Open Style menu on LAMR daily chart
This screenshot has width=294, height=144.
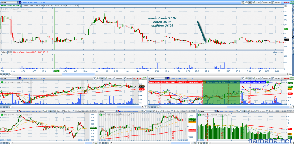coord(256,79)
